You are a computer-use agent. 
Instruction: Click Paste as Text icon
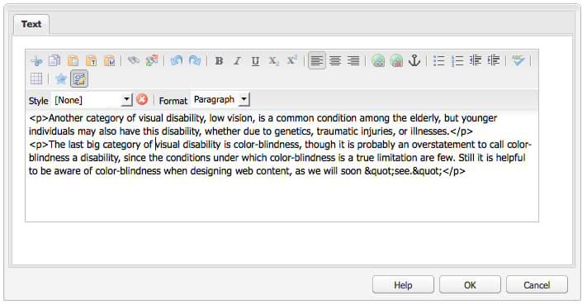pos(92,60)
